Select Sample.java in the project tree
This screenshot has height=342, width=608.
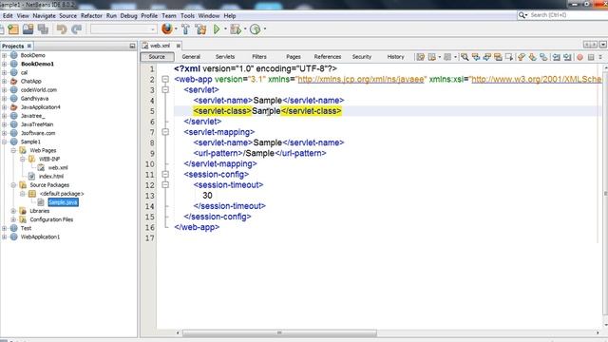[63, 202]
